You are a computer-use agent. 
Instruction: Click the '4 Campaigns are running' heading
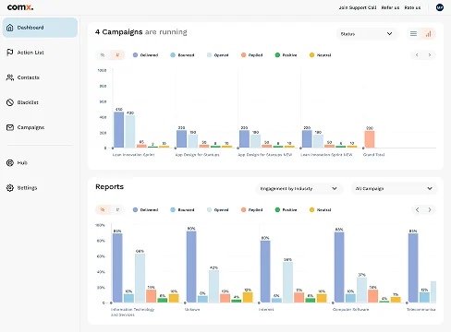point(141,32)
